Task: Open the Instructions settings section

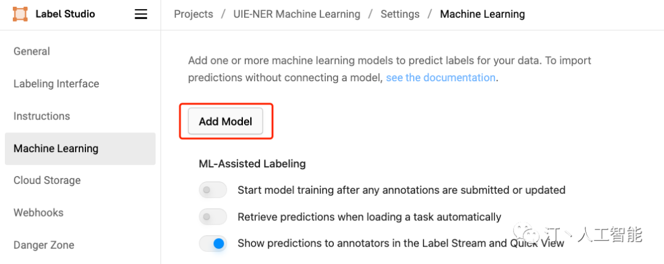Action: coord(42,116)
